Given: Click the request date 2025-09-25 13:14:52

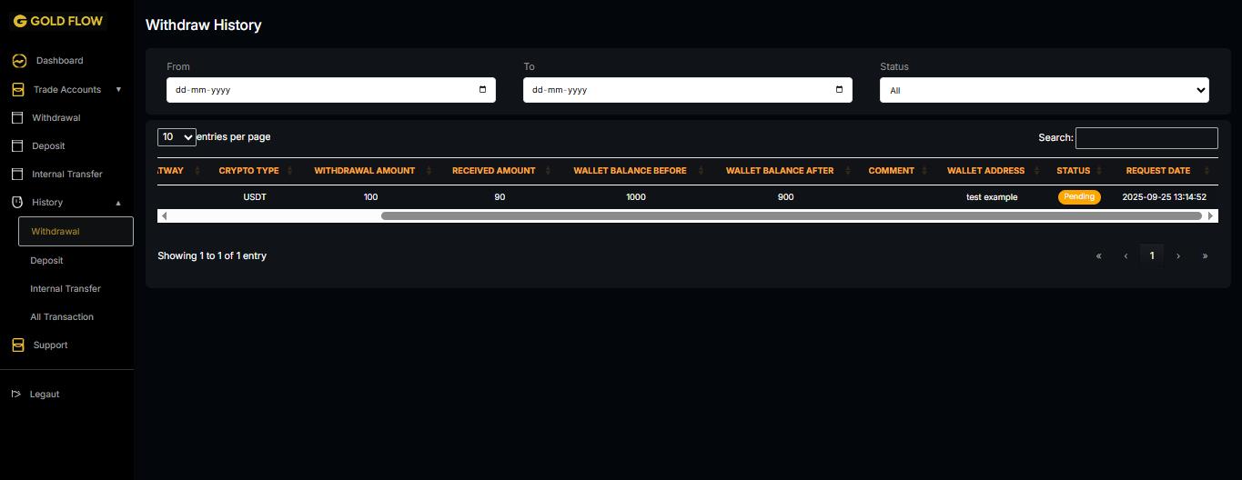Looking at the screenshot, I should (1164, 197).
